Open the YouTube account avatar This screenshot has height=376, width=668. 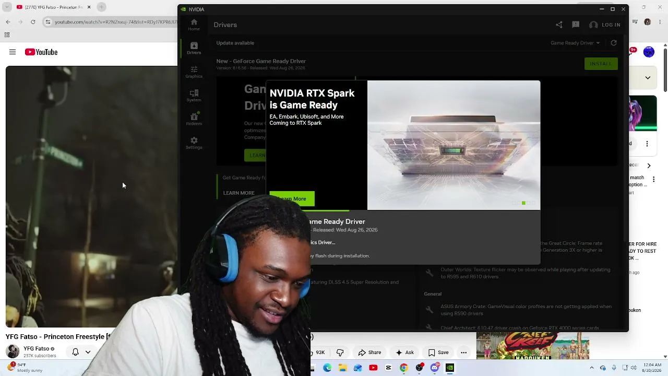coord(649,52)
